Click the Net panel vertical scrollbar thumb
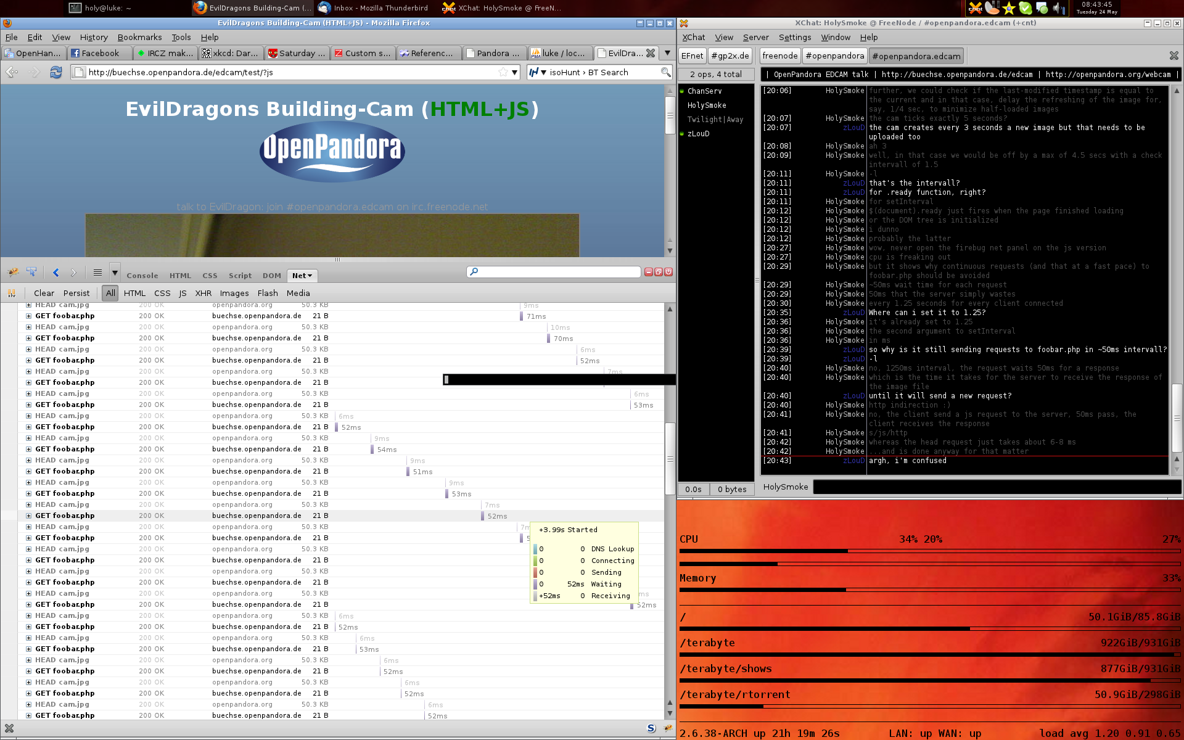Image resolution: width=1184 pixels, height=740 pixels. tap(670, 459)
